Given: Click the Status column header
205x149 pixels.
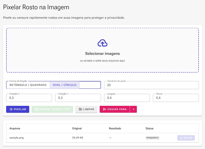Looking at the screenshot, I should 149,128.
